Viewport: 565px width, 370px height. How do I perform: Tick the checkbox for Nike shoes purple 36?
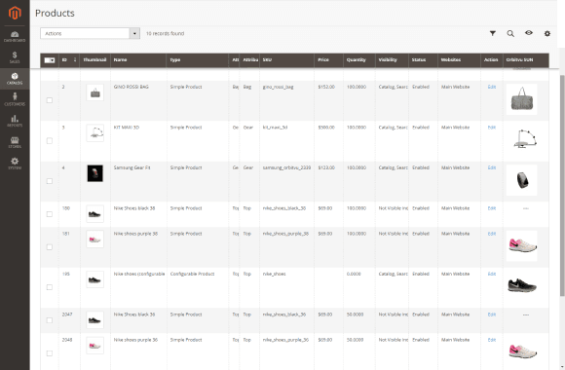coord(50,353)
